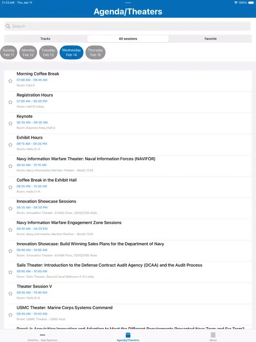
Task: Select the Agenda/Theaters calendar icon
Action: (128, 335)
